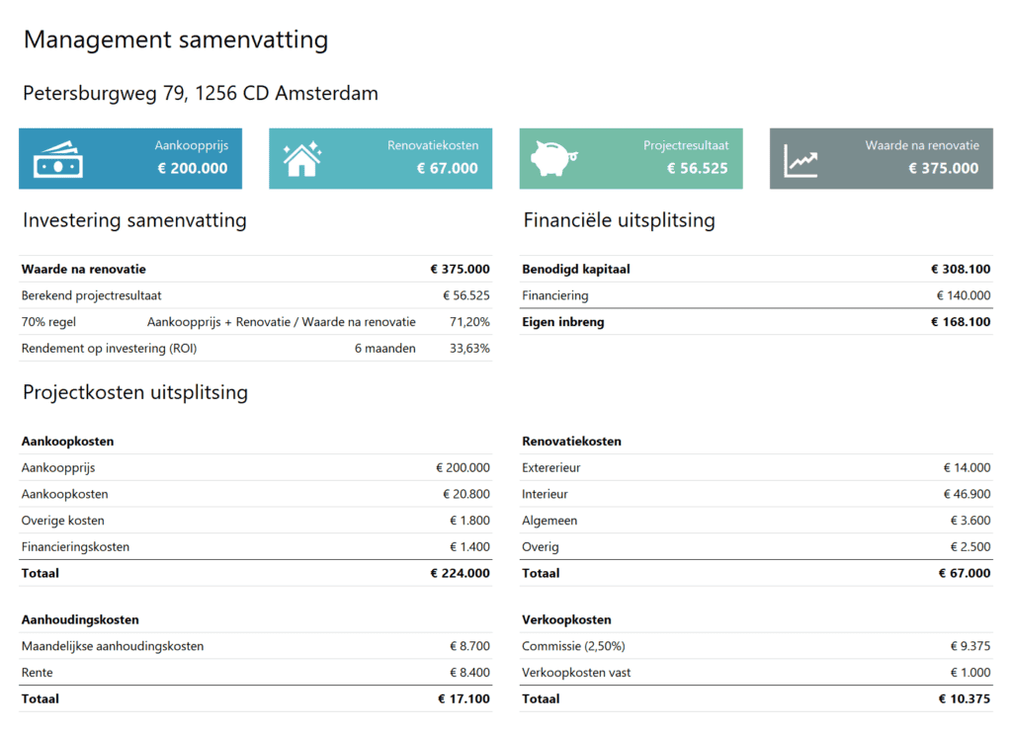The height and width of the screenshot is (732, 1012).
Task: Click the Aankoopkosten total € 224.000
Action: click(x=460, y=573)
